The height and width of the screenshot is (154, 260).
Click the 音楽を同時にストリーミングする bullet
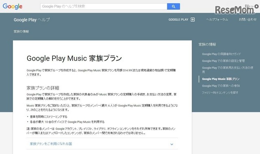click(49, 117)
